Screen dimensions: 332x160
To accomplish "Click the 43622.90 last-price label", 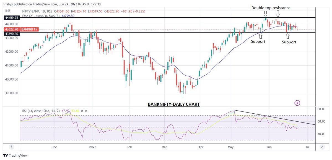I will [x=11, y=29].
